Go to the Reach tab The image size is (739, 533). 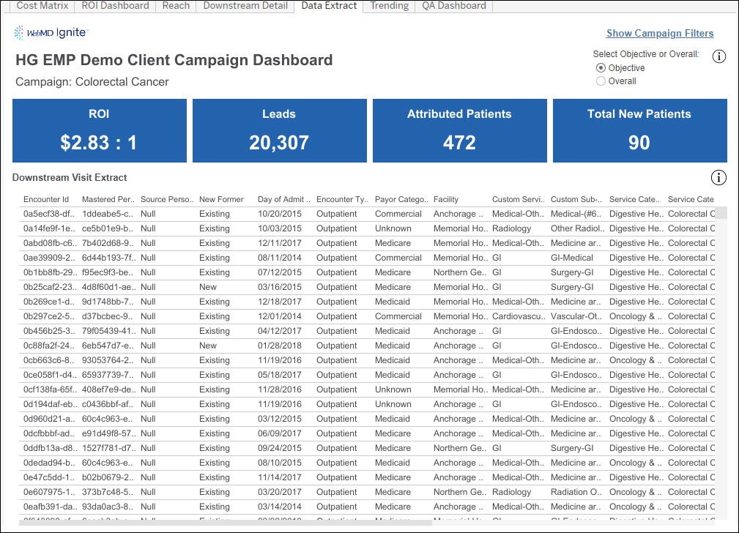176,6
